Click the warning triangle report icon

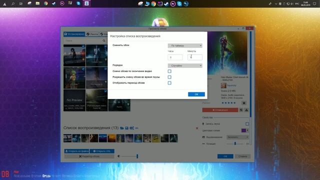coord(246,110)
